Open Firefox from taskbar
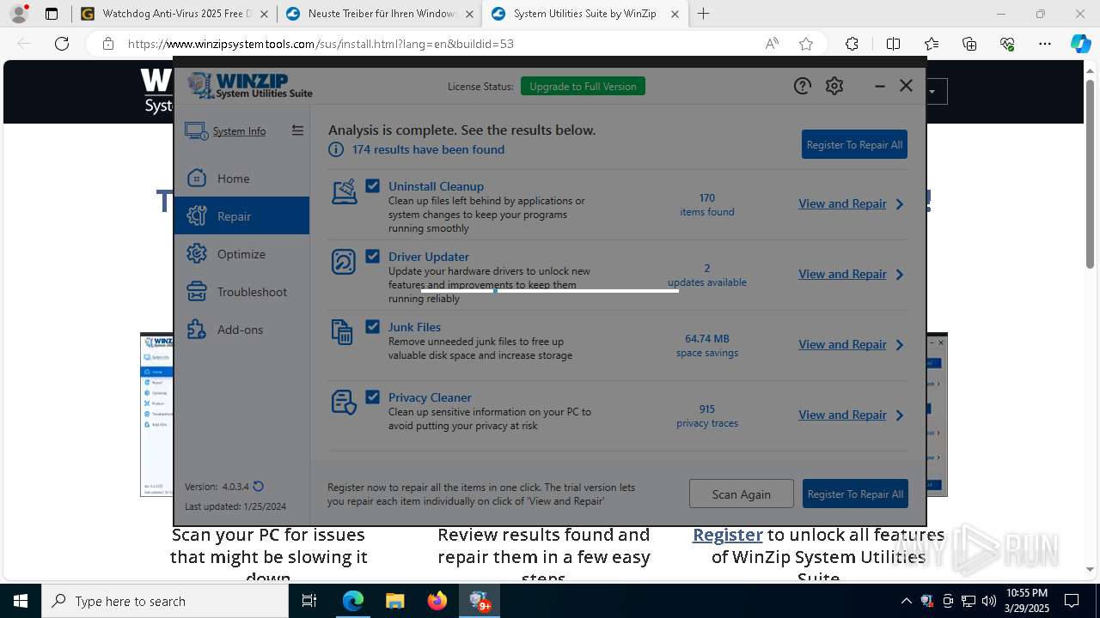The image size is (1100, 618). point(437,601)
